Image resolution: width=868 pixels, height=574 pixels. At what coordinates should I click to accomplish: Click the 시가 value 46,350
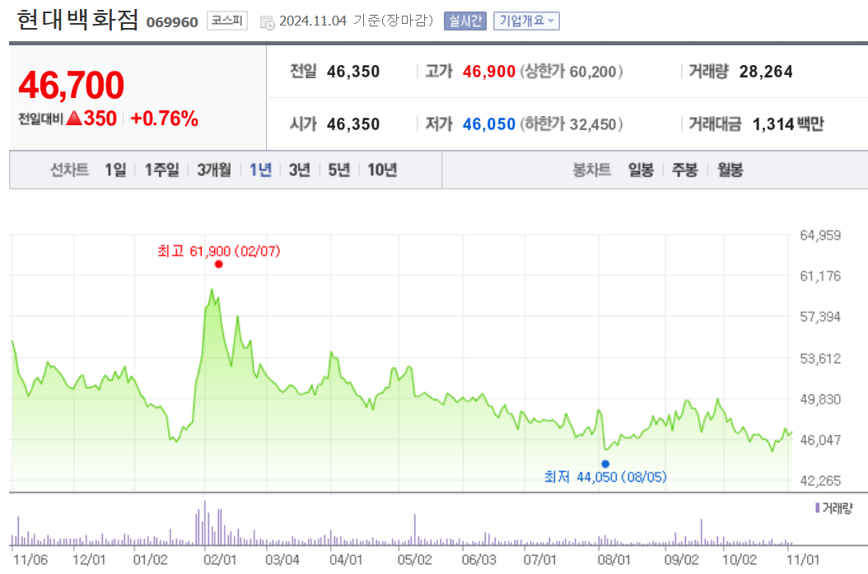[x=353, y=124]
